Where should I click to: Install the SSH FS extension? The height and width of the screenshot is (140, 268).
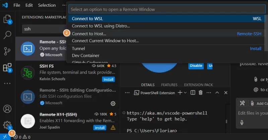tap(108, 79)
